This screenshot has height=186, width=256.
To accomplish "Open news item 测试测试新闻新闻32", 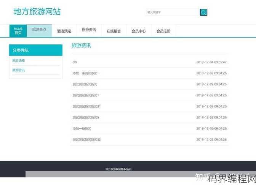I will (86, 140).
